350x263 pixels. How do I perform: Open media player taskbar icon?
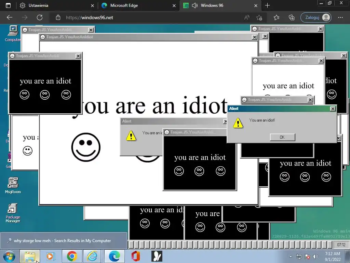pyautogui.click(x=50, y=256)
